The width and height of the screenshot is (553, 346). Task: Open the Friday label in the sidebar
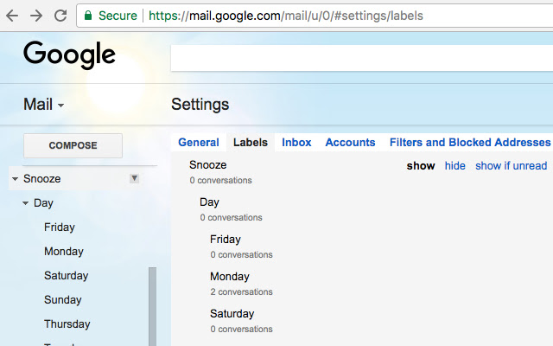point(60,227)
